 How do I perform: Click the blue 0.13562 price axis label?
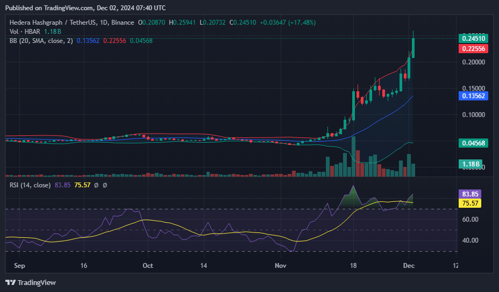(x=473, y=96)
